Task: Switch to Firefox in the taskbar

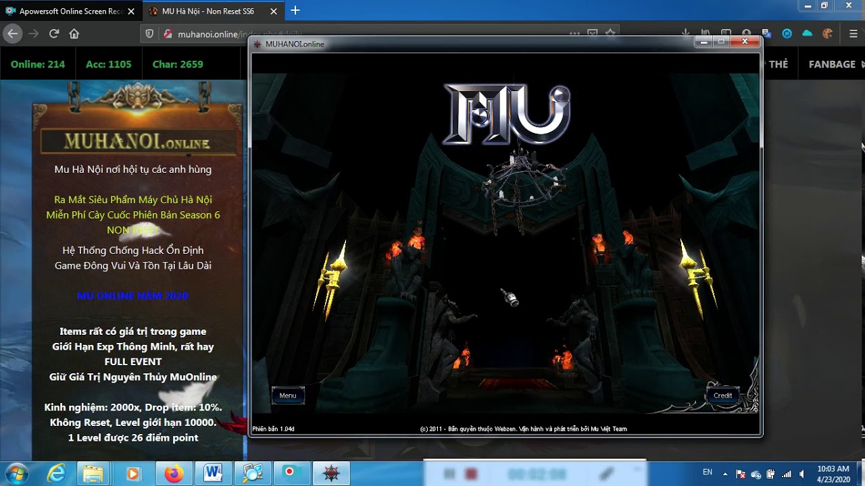Action: coord(174,474)
